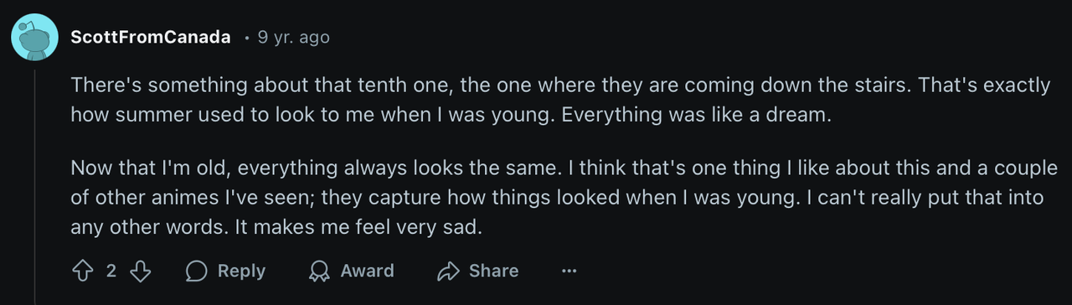Open ScottFromCanada's user profile link
Image resolution: width=1072 pixels, height=305 pixels.
[151, 38]
